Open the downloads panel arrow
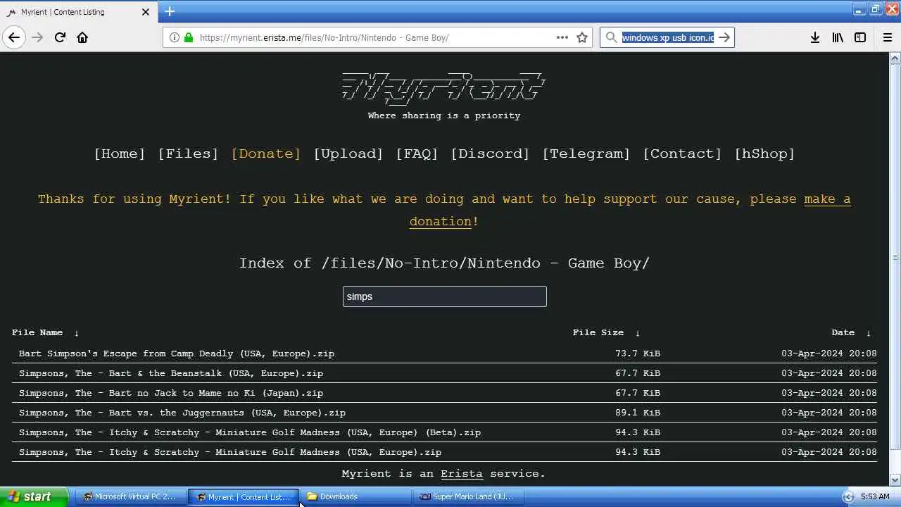The height and width of the screenshot is (507, 901). [815, 37]
